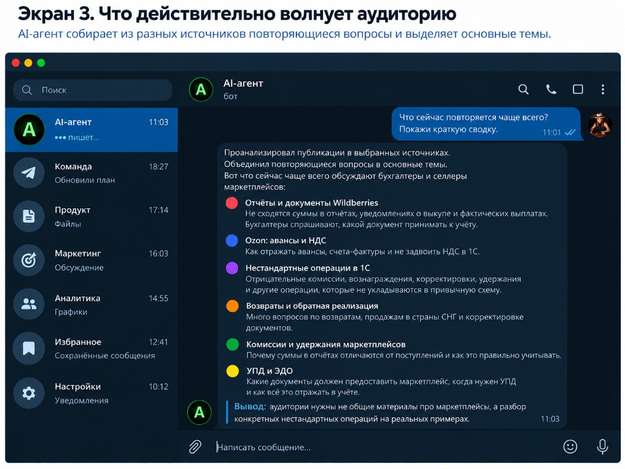The width and height of the screenshot is (625, 469).
Task: Toggle the side panel square icon
Action: 578,89
